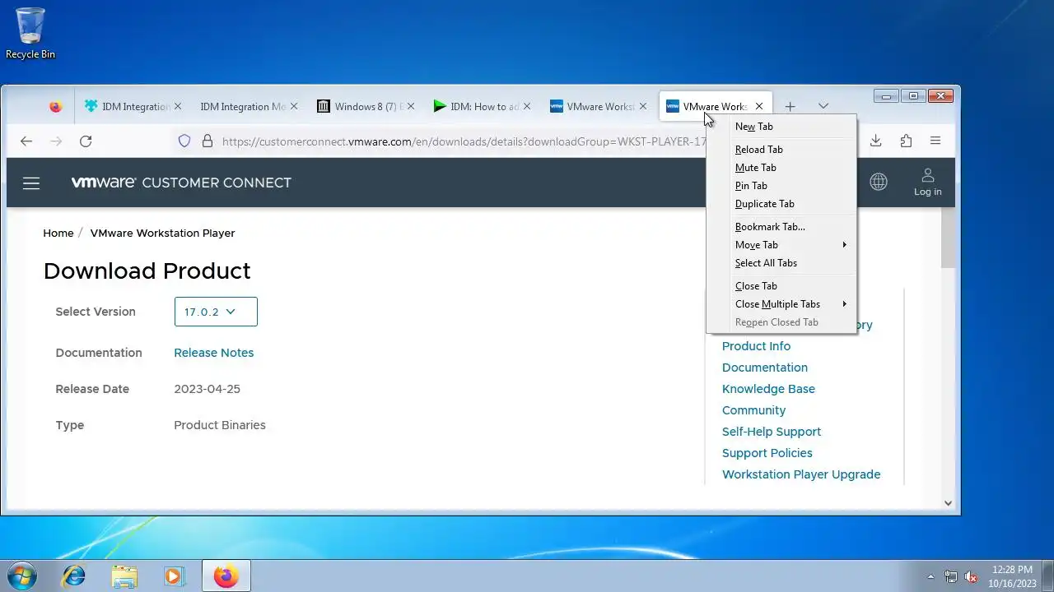Close the active VMware tab with X

coord(759,107)
